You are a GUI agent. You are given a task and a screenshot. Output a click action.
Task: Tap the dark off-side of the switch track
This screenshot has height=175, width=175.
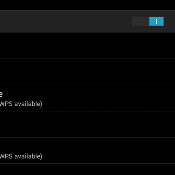pyautogui.click(x=140, y=22)
